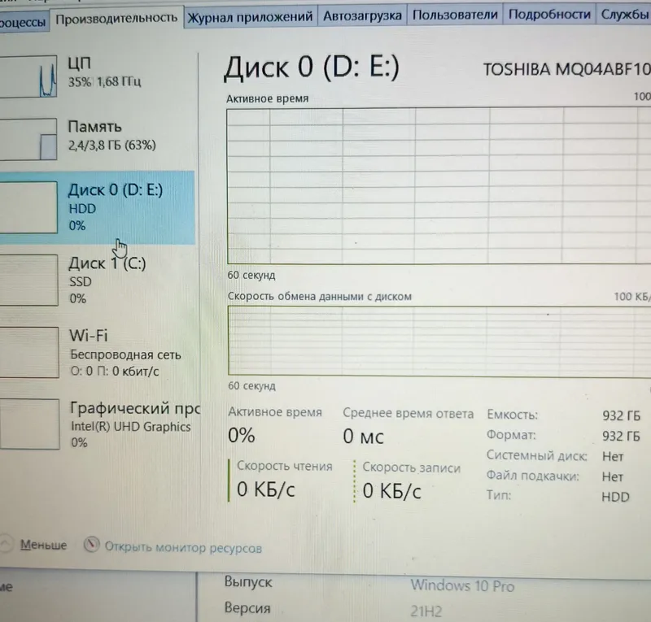651x622 pixels.
Task: Click the Диск 0 (D: E:) heading
Action: point(312,67)
